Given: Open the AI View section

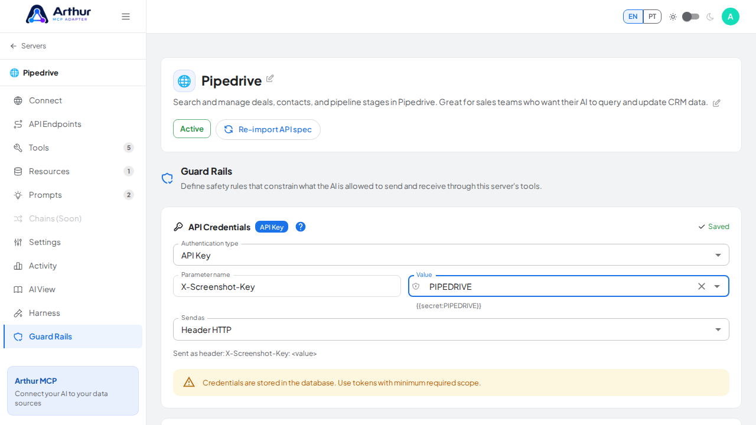Looking at the screenshot, I should (73, 289).
